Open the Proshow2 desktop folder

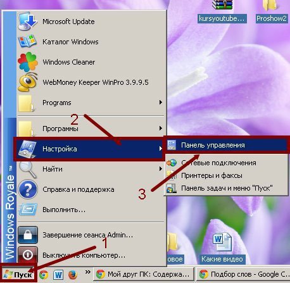(x=272, y=11)
